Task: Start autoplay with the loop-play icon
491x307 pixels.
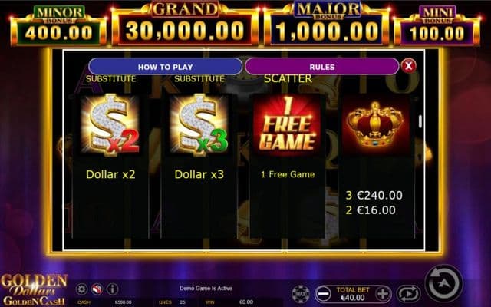Action: (408, 294)
